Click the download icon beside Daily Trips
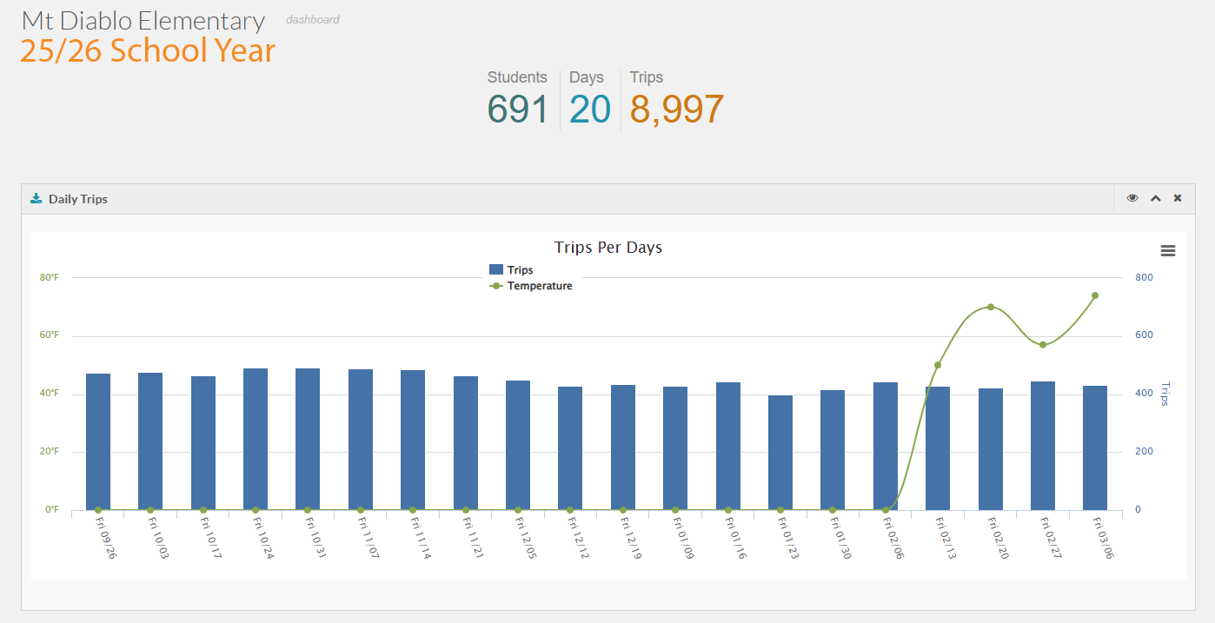Screen dimensions: 1215x623 tap(37, 198)
